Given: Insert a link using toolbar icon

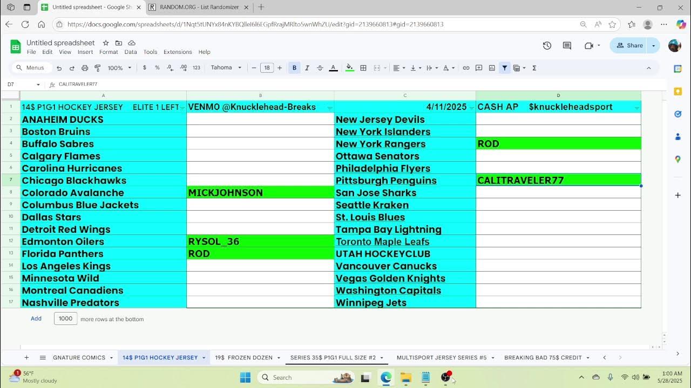Looking at the screenshot, I should 466,68.
